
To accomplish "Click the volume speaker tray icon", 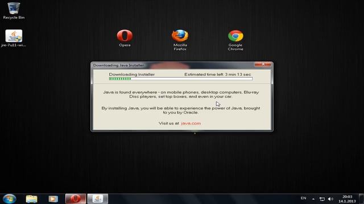I will coord(330,199).
